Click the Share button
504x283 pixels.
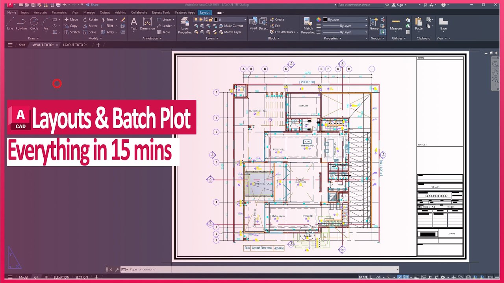[x=92, y=5]
